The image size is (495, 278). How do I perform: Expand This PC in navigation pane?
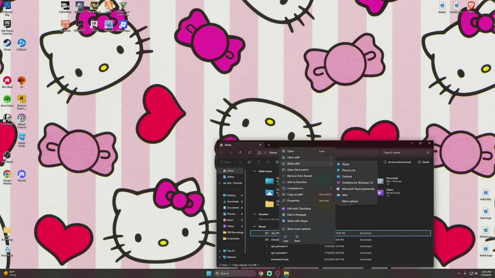220,251
